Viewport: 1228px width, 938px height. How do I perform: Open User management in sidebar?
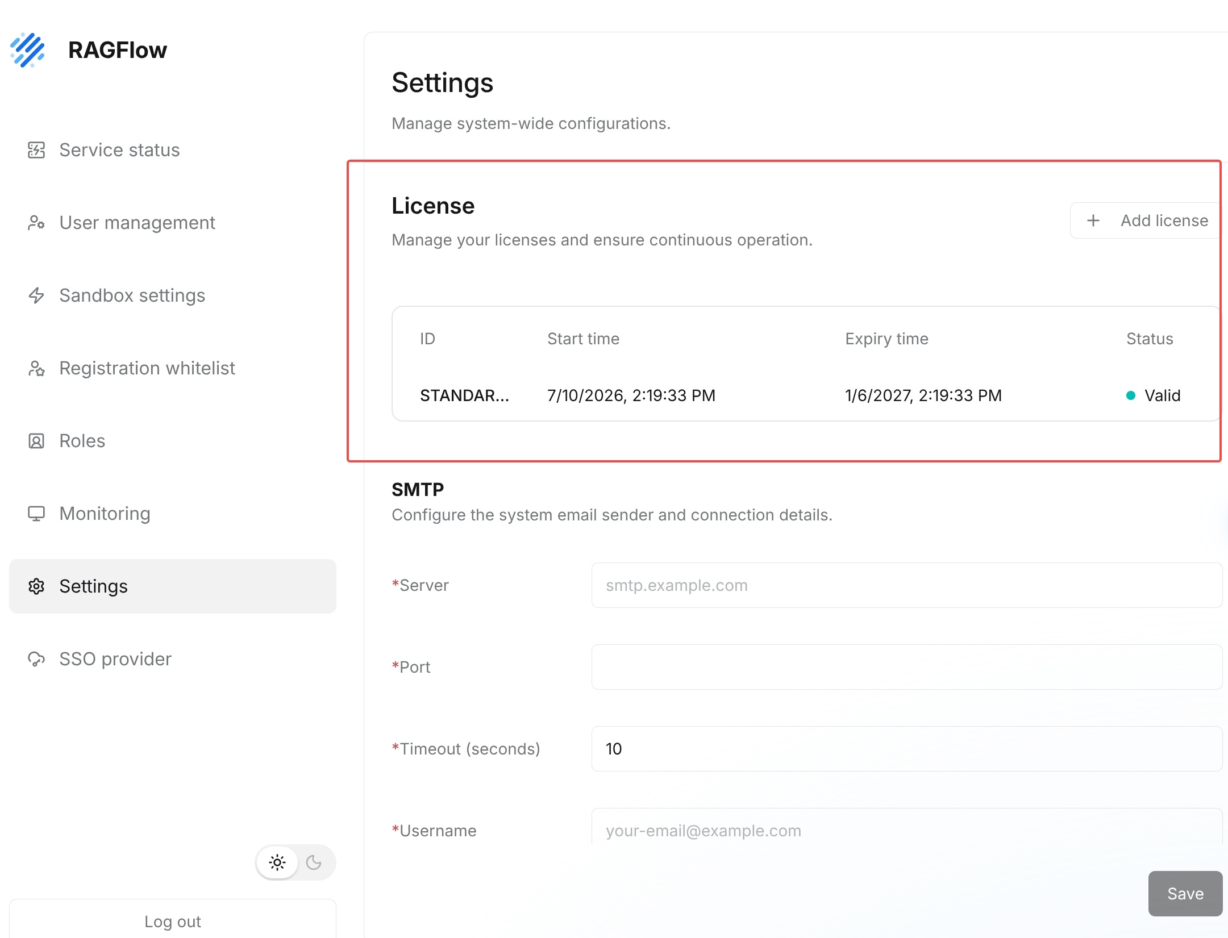pyautogui.click(x=173, y=223)
